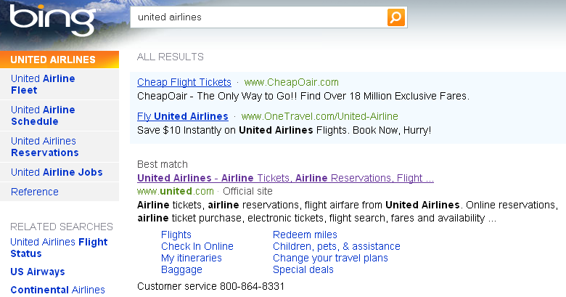Open Change your travel plans link
The height and width of the screenshot is (297, 566).
click(x=330, y=258)
